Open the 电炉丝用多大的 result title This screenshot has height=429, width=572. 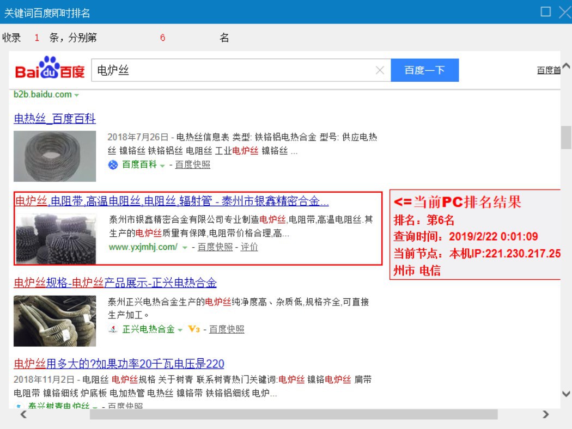click(x=119, y=363)
